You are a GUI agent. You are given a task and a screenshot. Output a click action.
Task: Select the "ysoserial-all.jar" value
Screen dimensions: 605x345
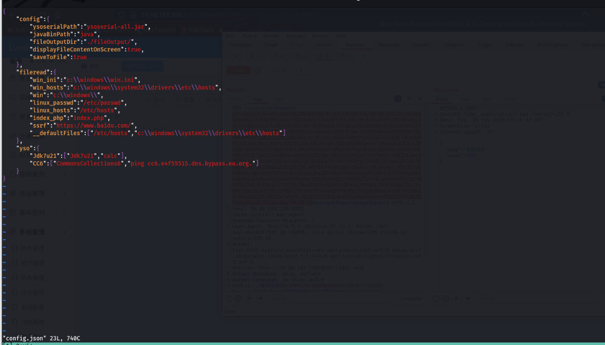coord(117,27)
